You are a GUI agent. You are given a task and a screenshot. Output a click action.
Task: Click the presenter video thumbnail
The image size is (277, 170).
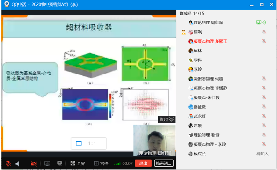154,140
